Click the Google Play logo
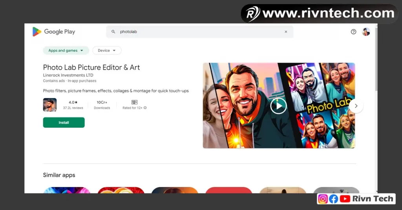 [x=53, y=32]
